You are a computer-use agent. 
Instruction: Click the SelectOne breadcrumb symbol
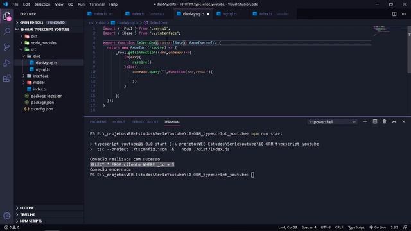pos(155,23)
